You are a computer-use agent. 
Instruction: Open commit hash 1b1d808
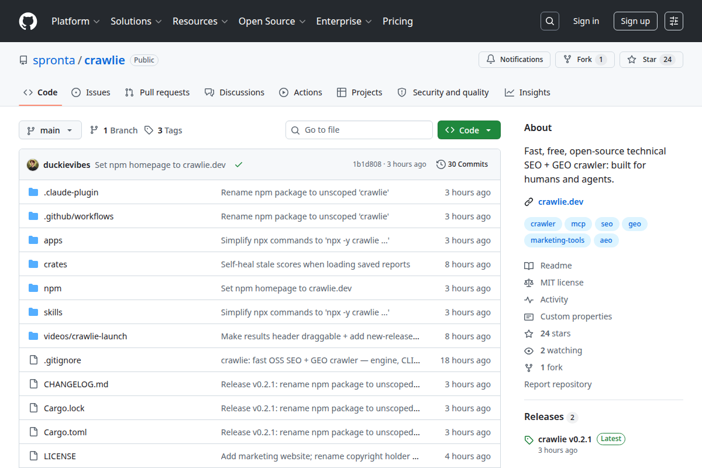click(367, 164)
